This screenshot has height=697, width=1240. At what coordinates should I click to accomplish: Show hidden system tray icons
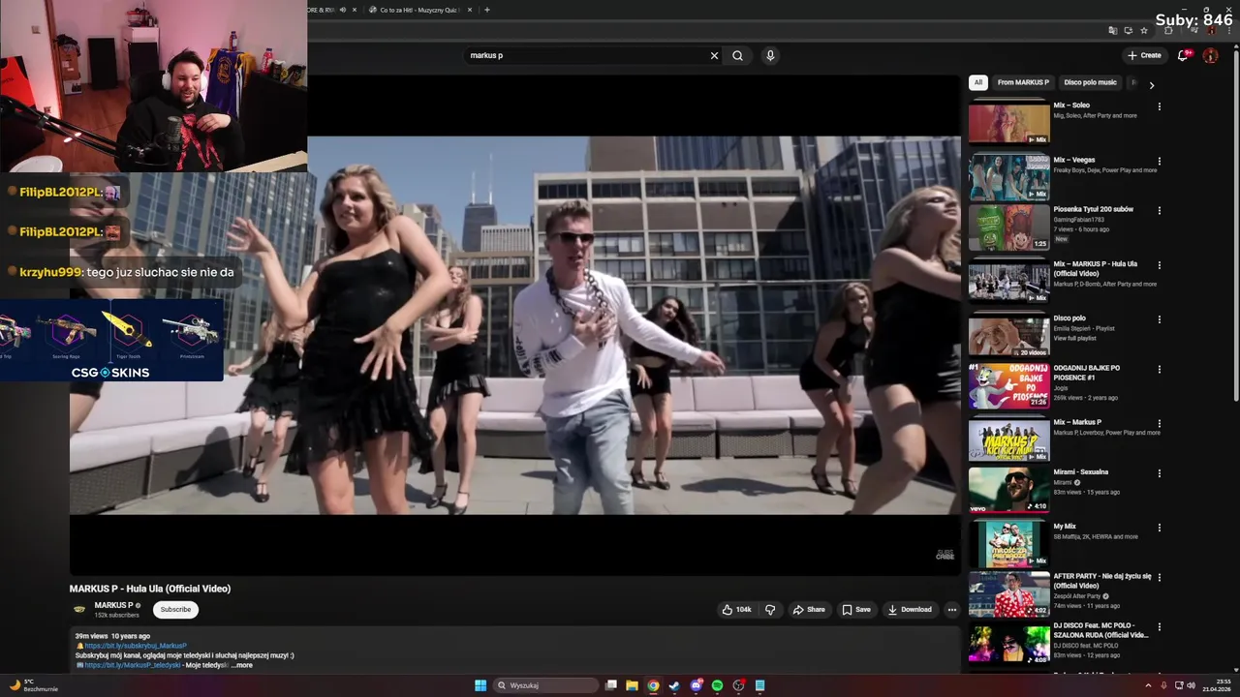1148,685
